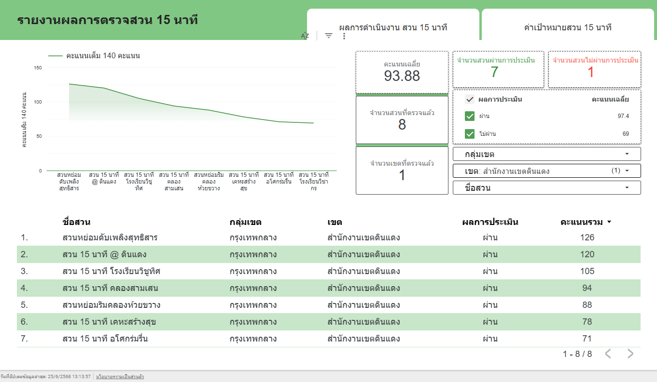Open the chart filter icon
The width and height of the screenshot is (657, 382).
click(x=329, y=36)
